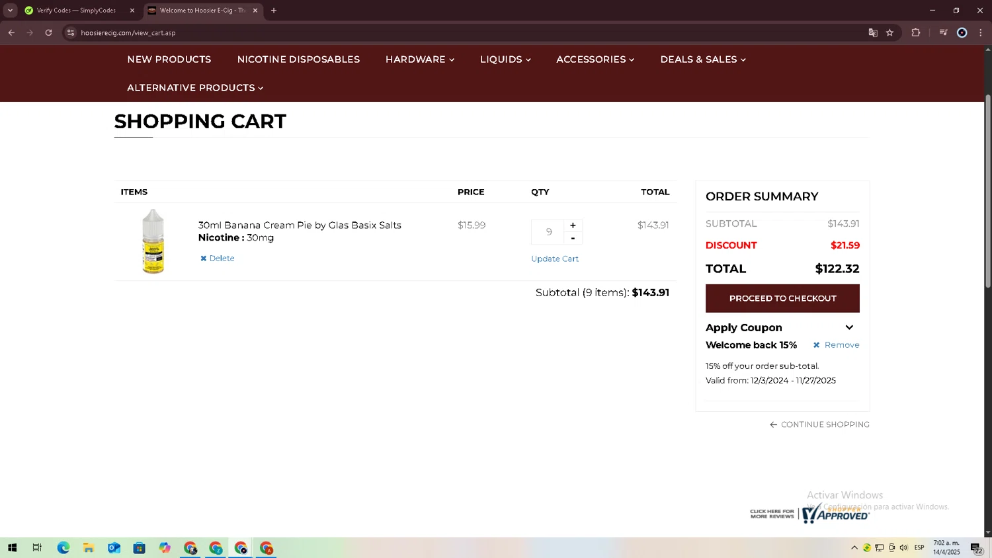Viewport: 992px width, 558px height.
Task: Open Microsoft Edge from the taskbar
Action: tap(63, 547)
